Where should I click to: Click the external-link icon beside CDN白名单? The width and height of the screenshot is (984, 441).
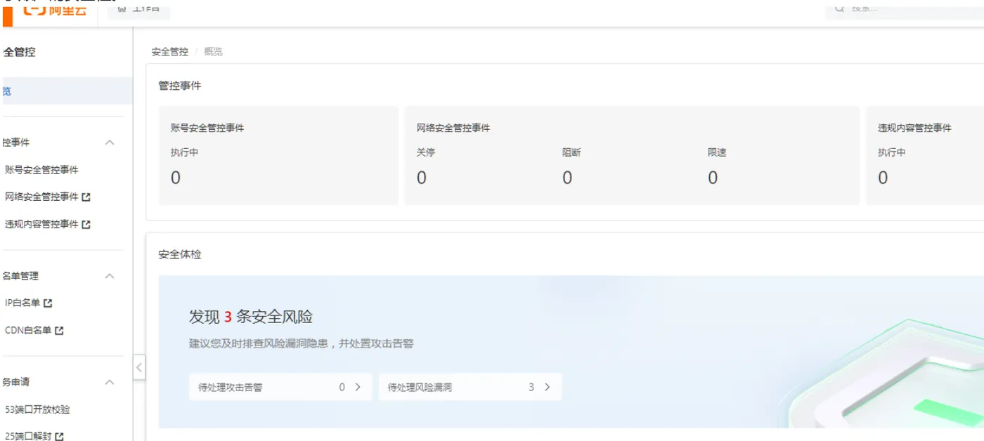(60, 331)
